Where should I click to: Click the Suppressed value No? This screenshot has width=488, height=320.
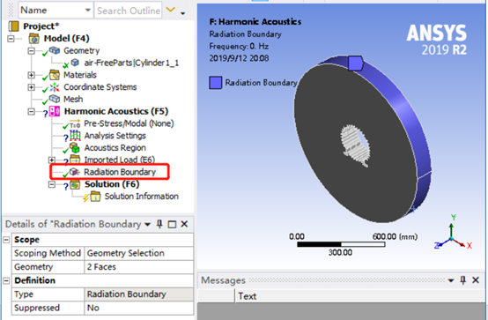(139, 308)
